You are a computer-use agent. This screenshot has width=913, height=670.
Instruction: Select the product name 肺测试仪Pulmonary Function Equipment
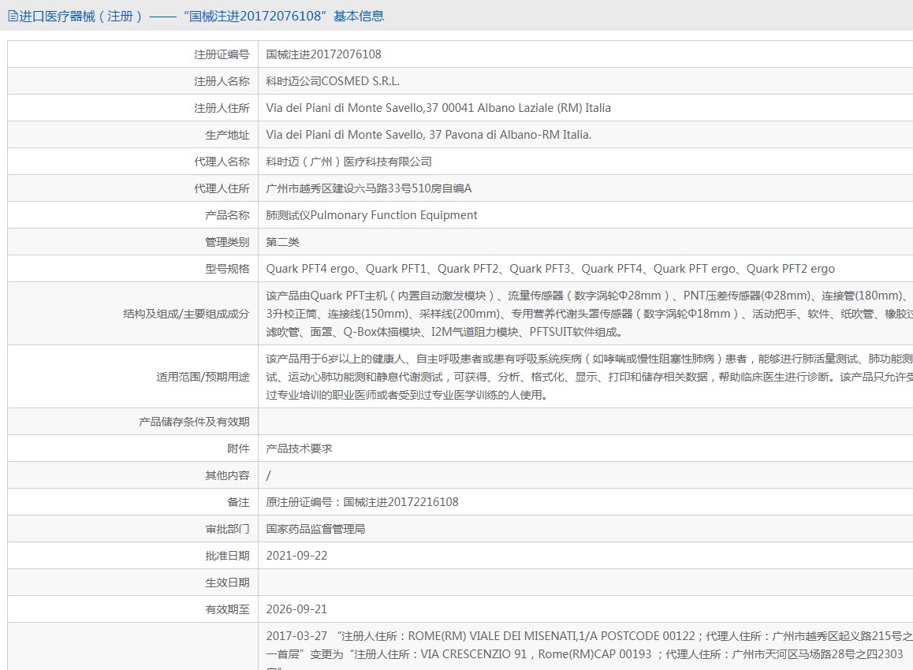click(x=371, y=215)
